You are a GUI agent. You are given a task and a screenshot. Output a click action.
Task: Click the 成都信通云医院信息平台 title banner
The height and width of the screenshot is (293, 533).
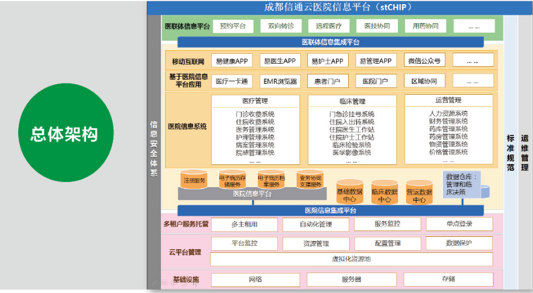pyautogui.click(x=339, y=8)
